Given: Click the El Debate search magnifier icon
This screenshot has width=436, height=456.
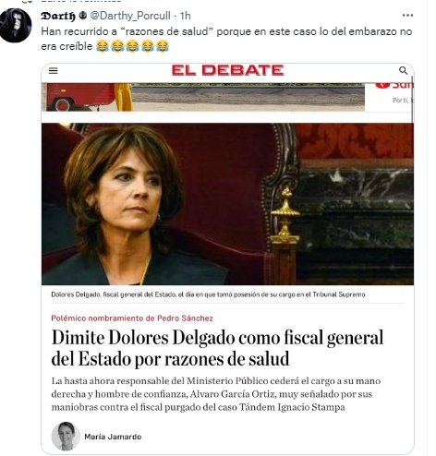Looking at the screenshot, I should point(403,70).
